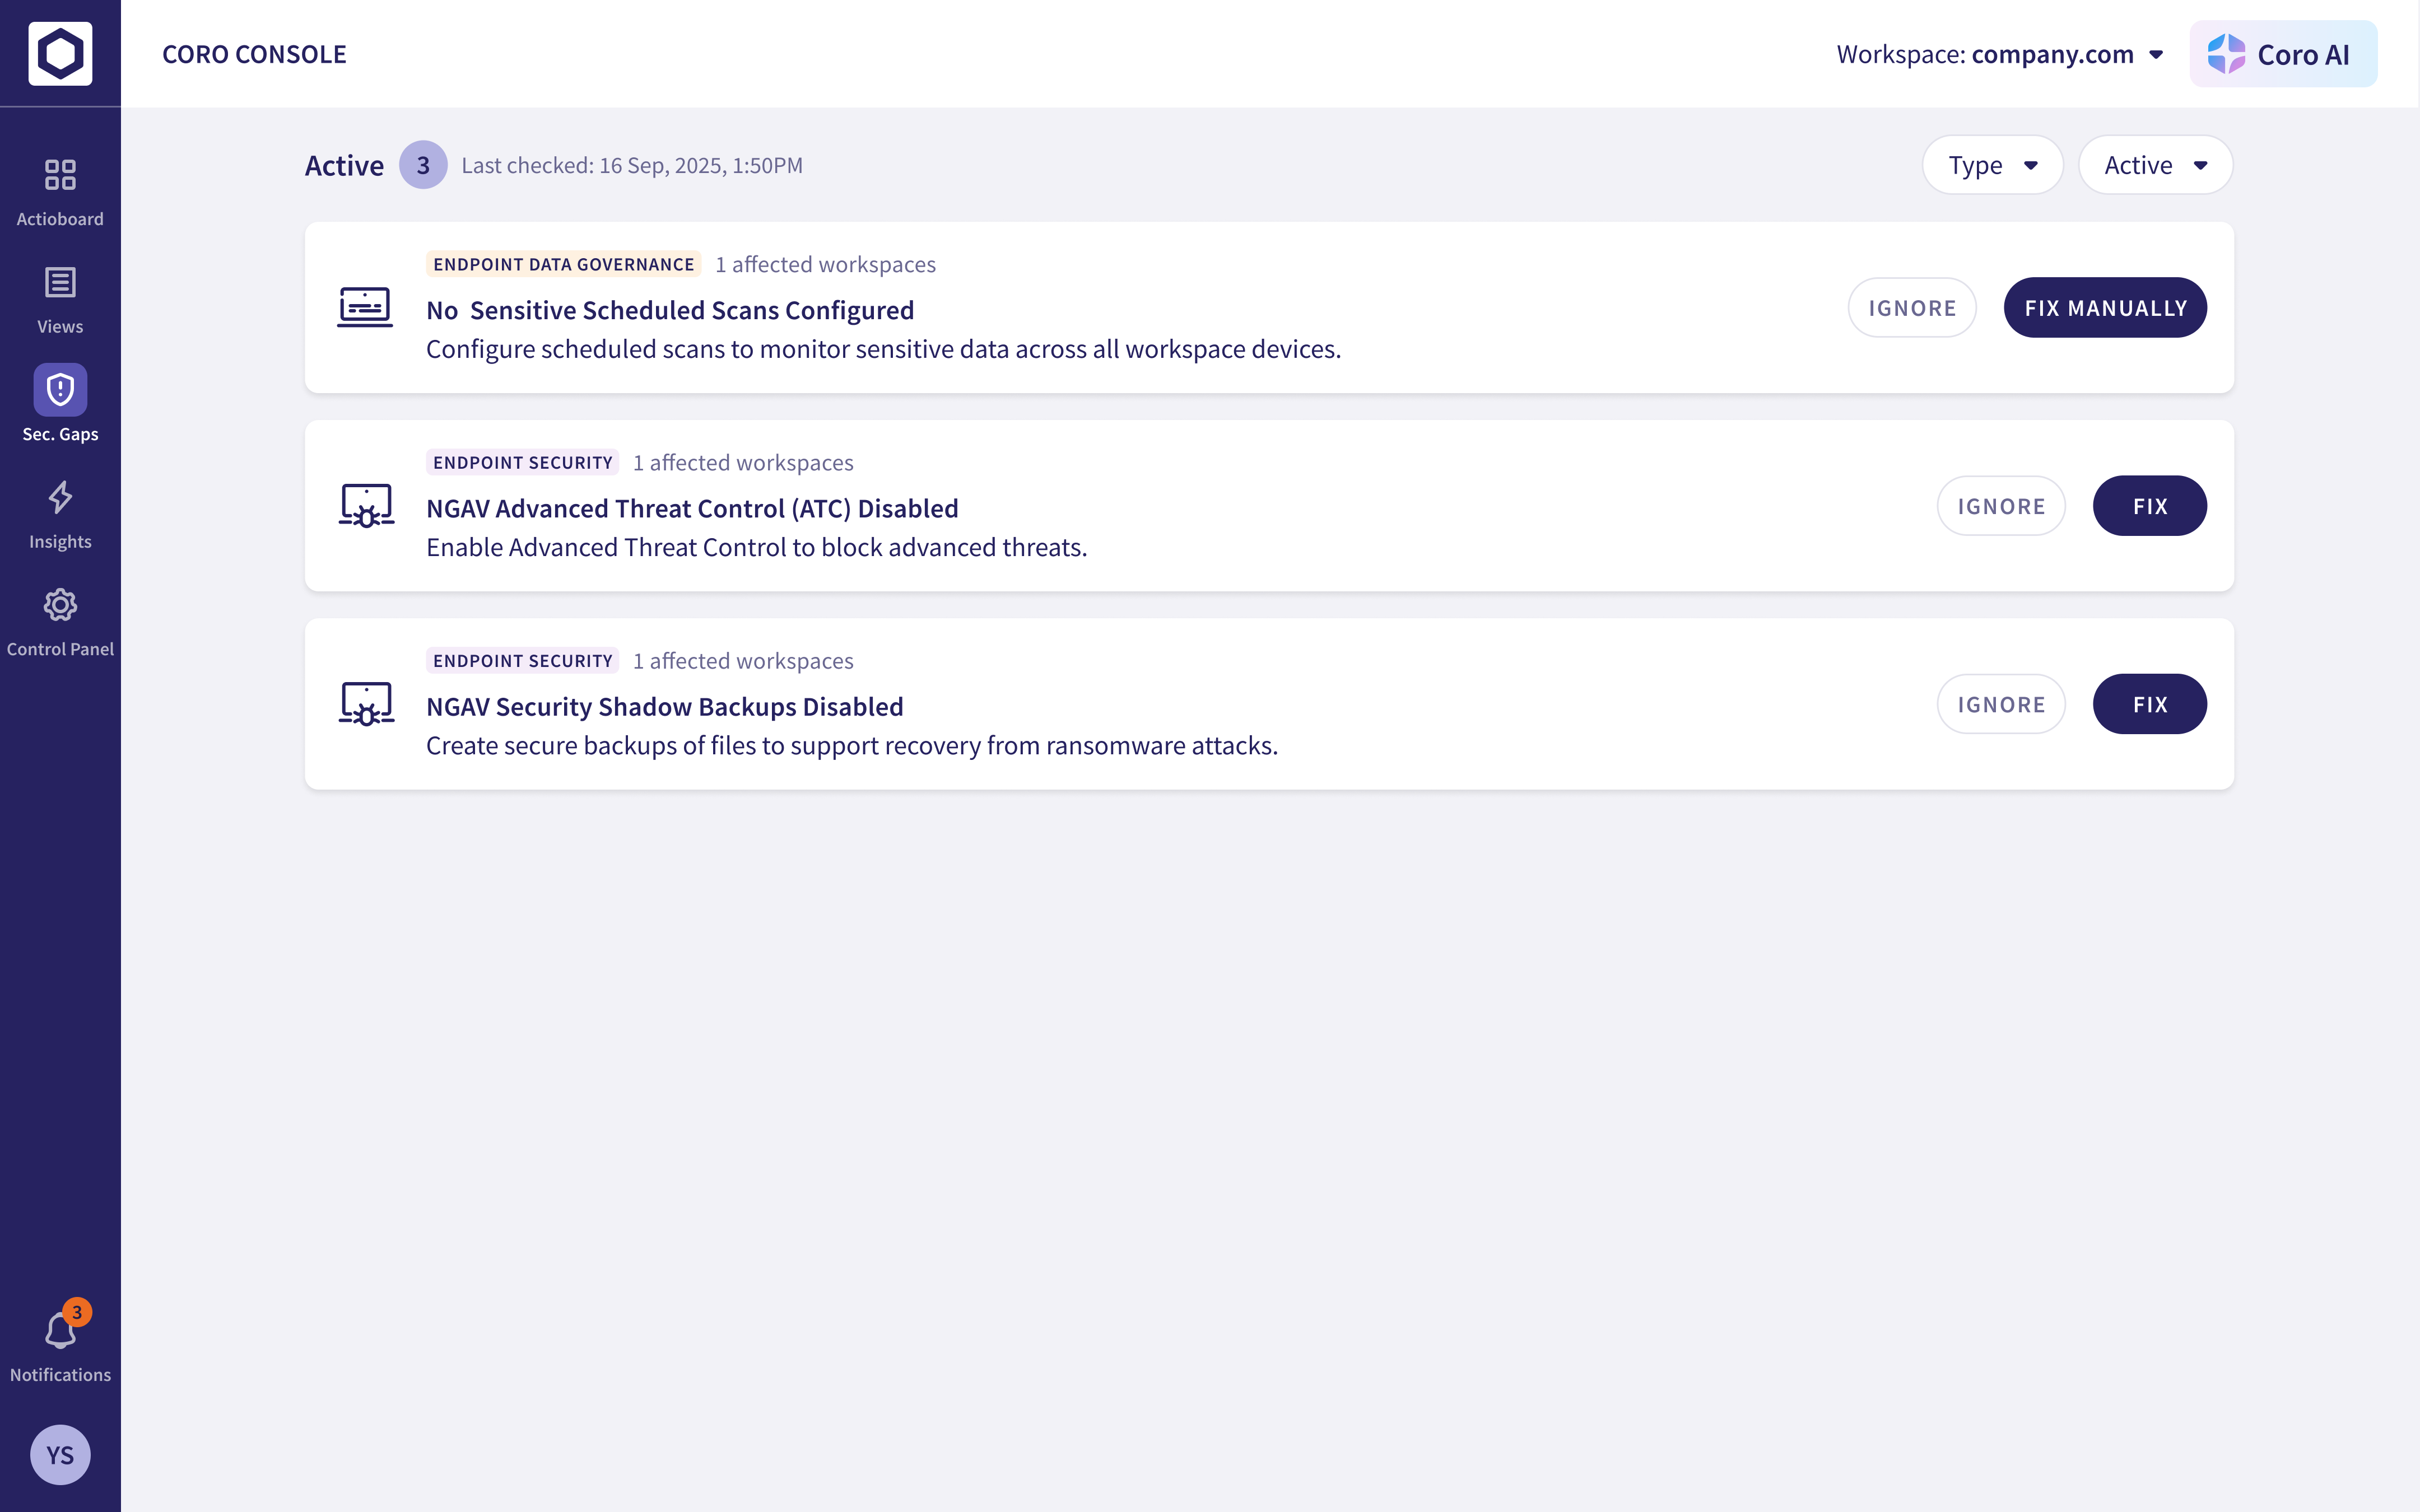This screenshot has height=1512, width=2420.
Task: Click the Coro AI button
Action: click(x=2282, y=54)
